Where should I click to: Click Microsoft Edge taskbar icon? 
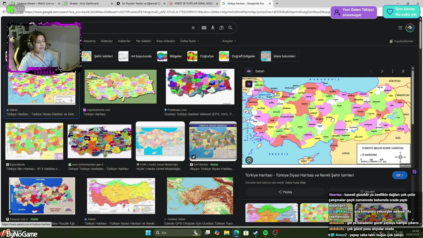pos(236,233)
